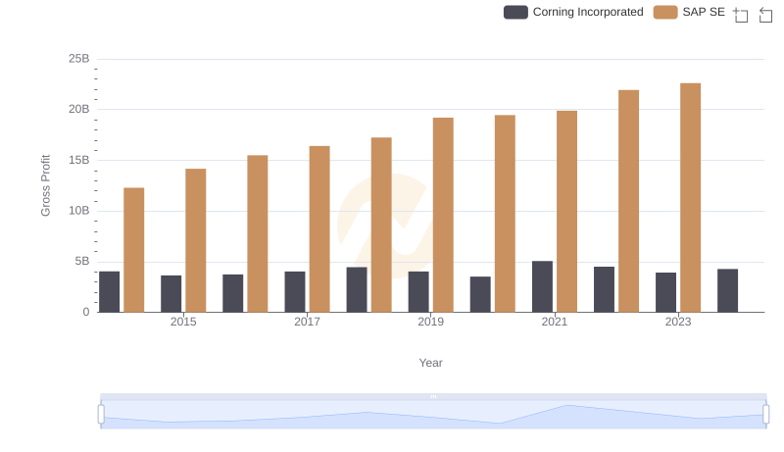Click the 15B y-axis label

click(79, 160)
